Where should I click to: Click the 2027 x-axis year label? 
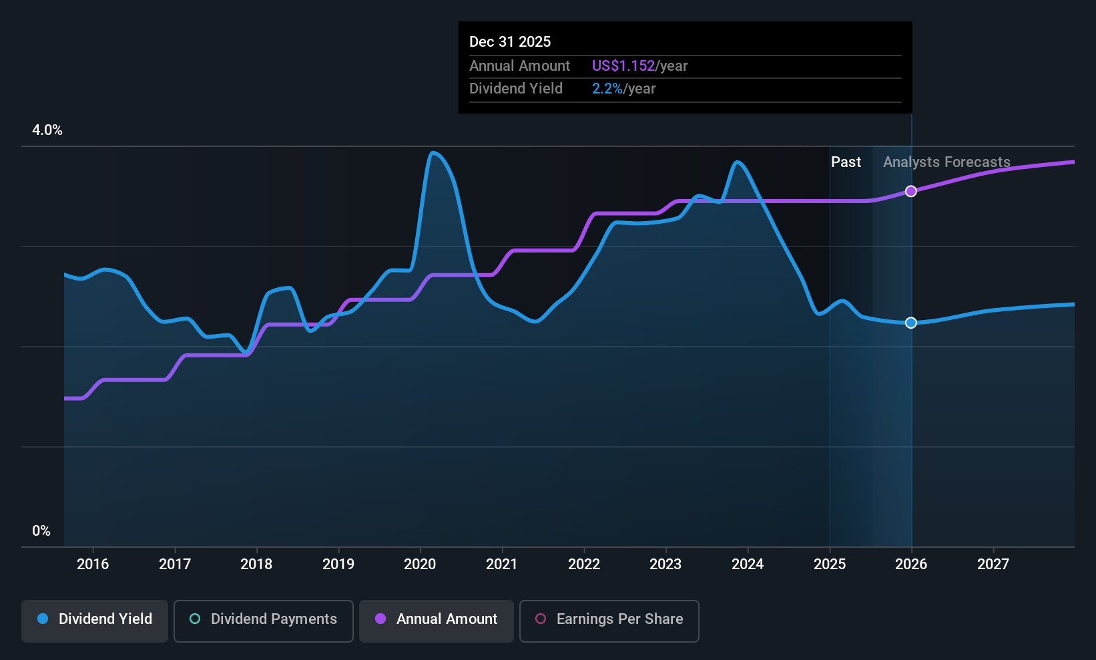click(993, 564)
